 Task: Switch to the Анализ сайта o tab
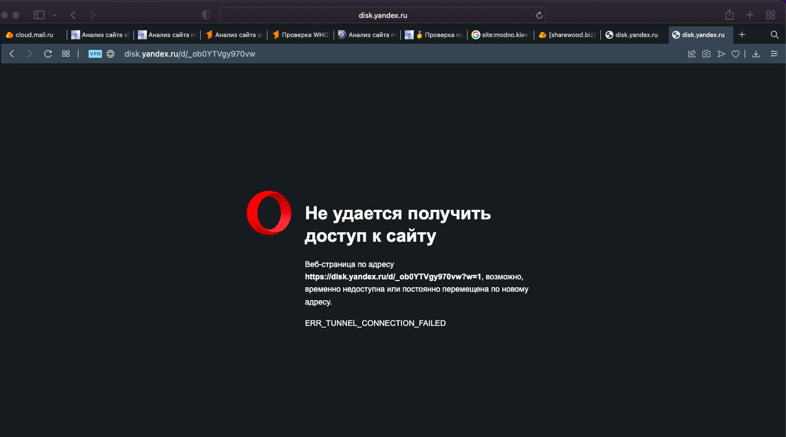click(234, 35)
